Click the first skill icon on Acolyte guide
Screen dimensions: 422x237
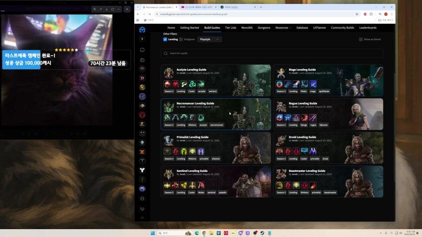167,84
